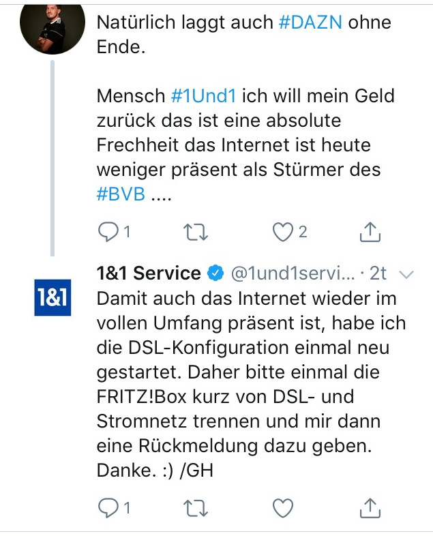
Task: Open the 1&1 logo avatar
Action: 53,300
